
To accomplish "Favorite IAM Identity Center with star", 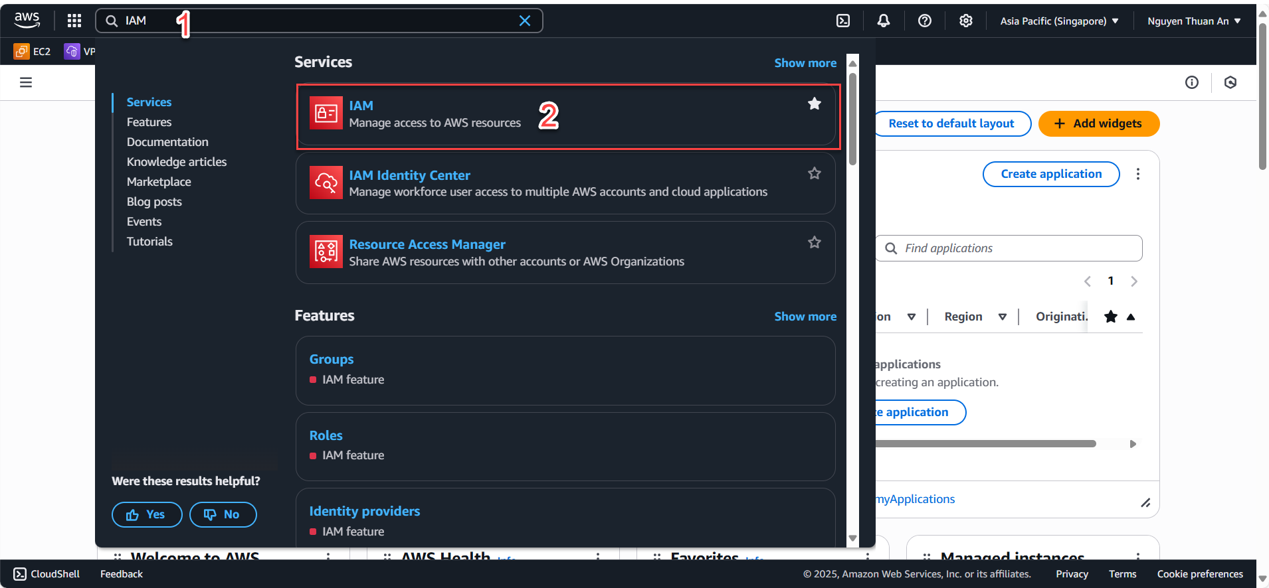I will click(814, 173).
